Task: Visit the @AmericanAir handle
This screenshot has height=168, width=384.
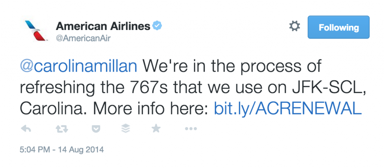Action: pos(83,38)
